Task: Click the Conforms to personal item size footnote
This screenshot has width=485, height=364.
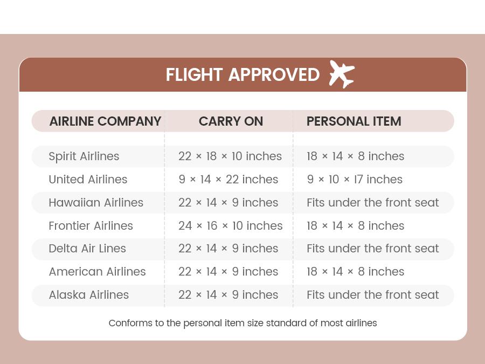Action: point(242,323)
